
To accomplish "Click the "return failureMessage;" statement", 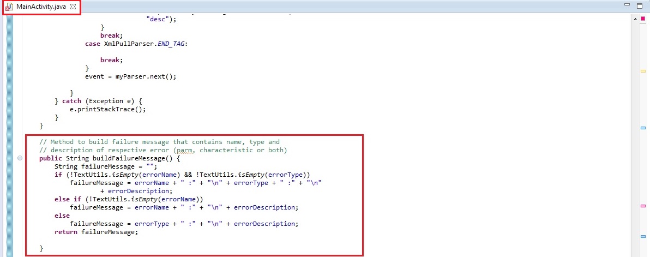I will pyautogui.click(x=97, y=232).
